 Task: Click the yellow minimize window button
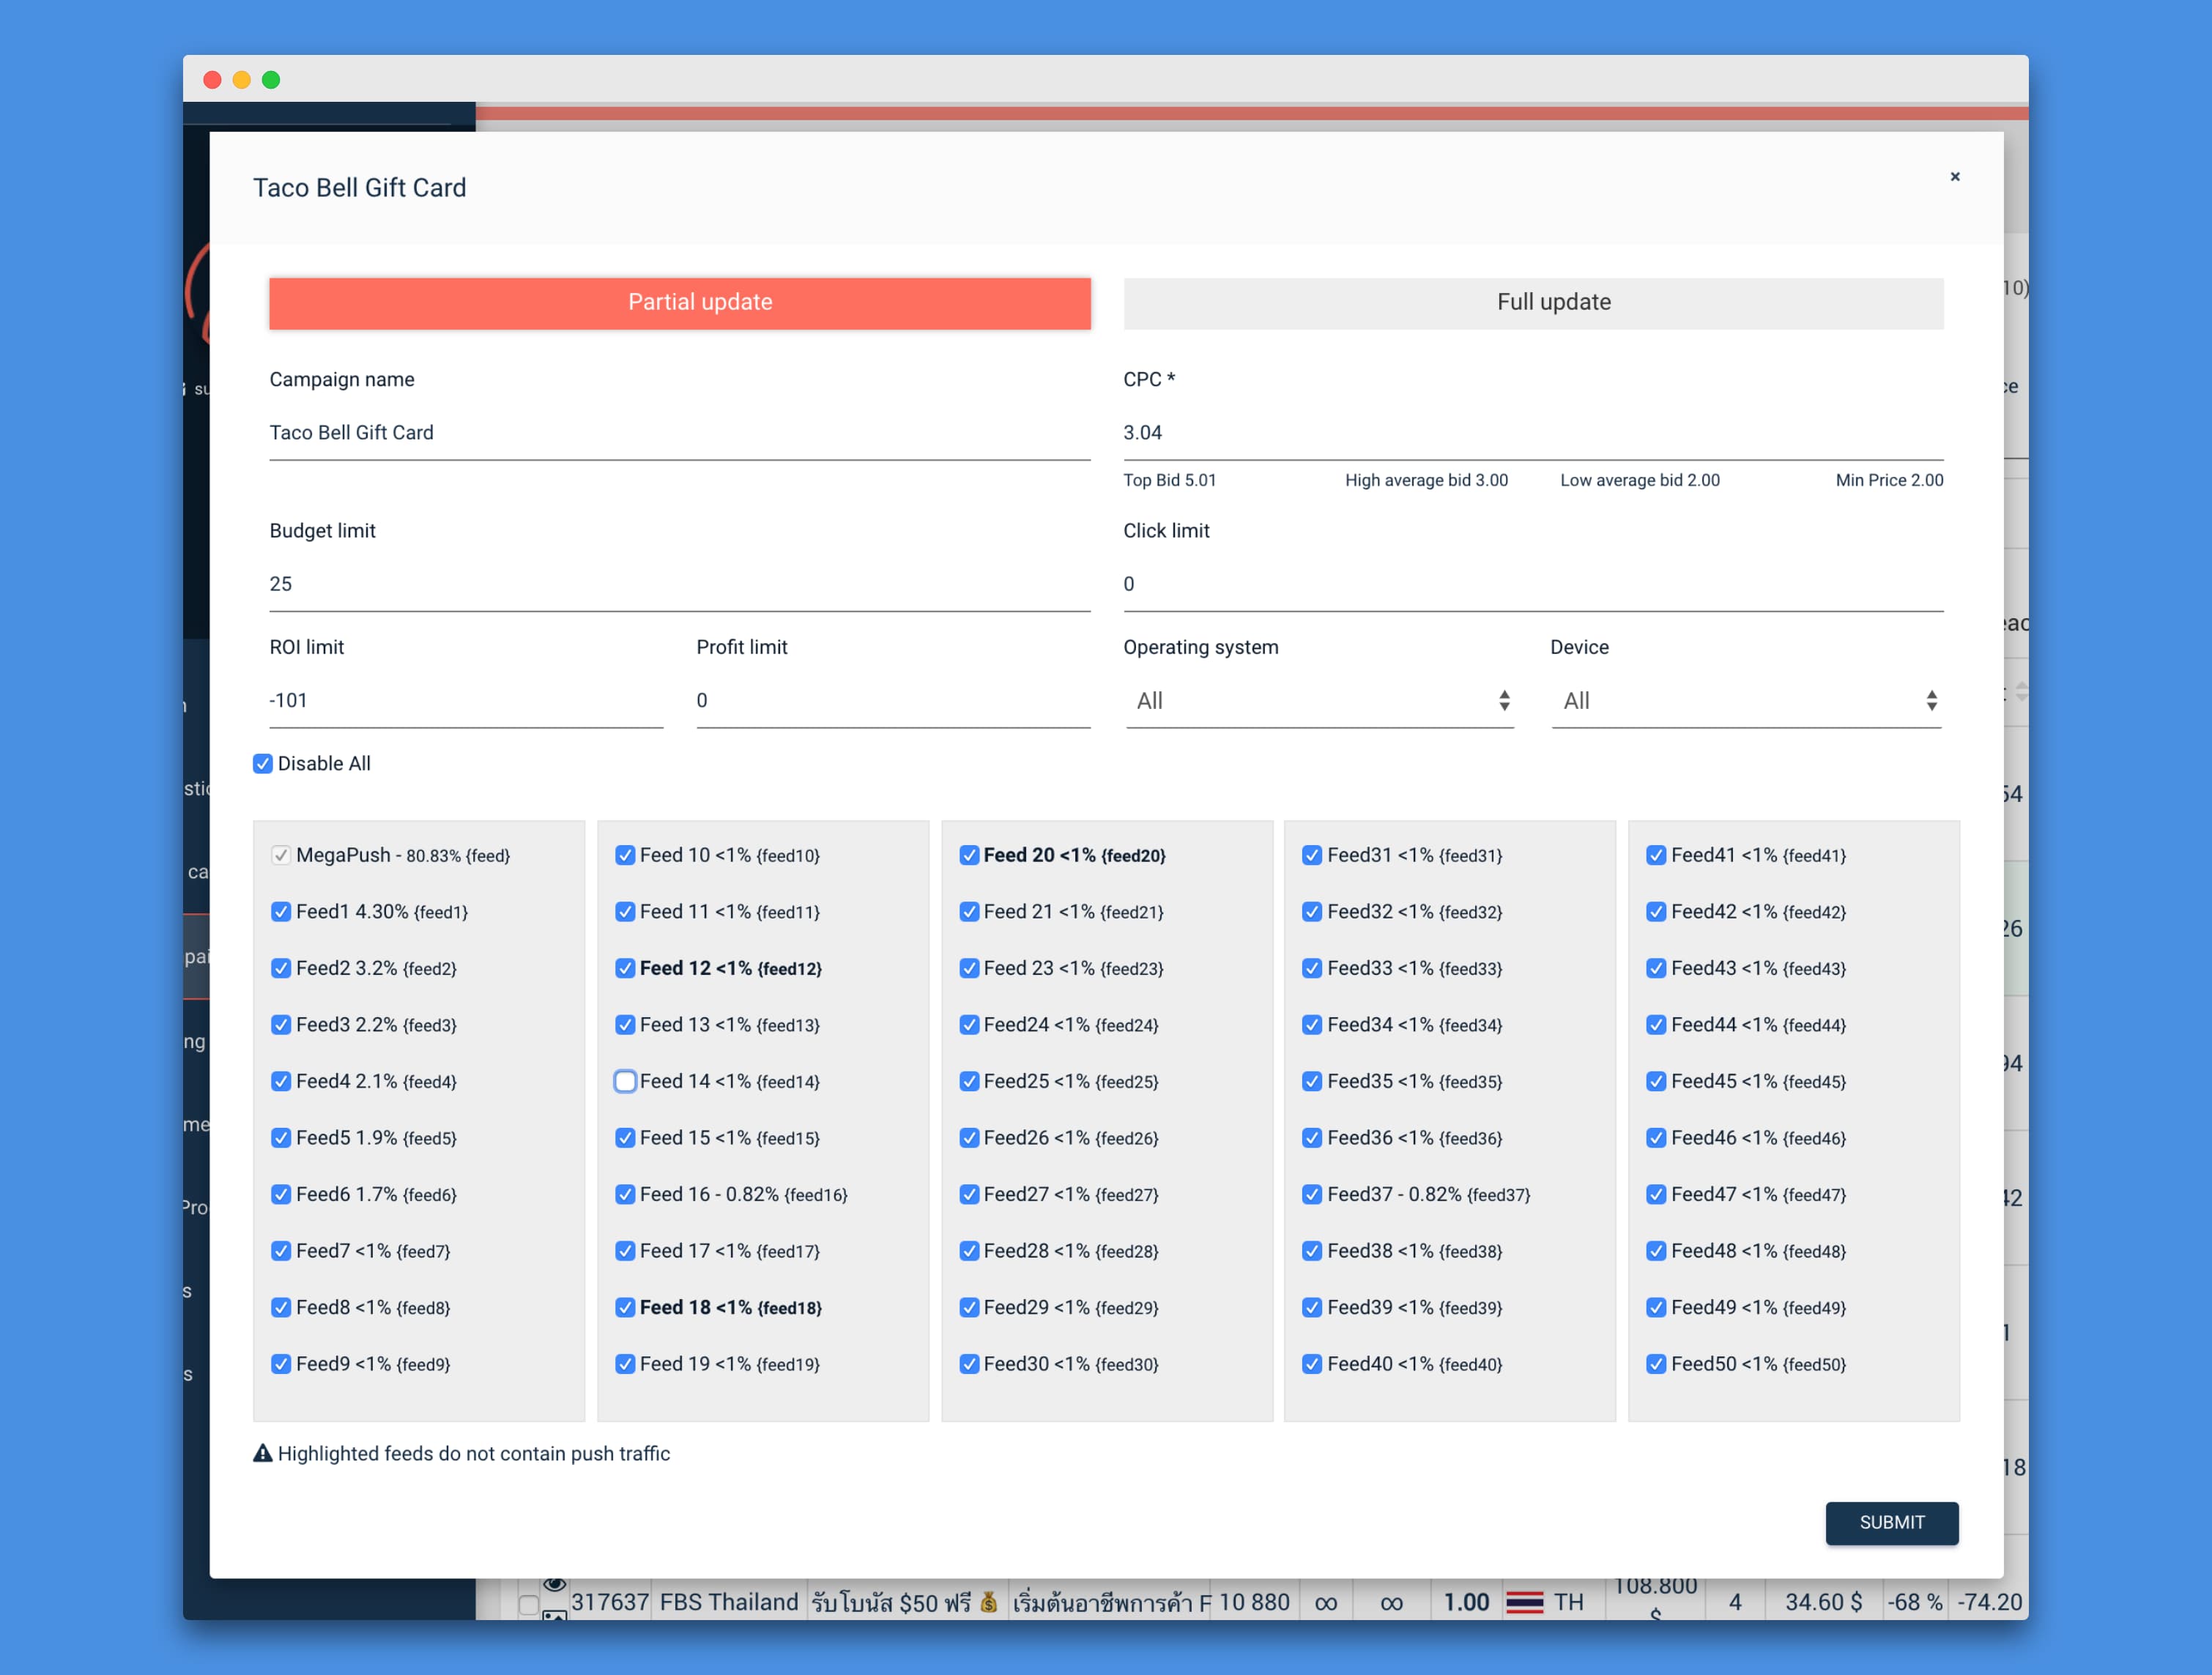[x=241, y=80]
